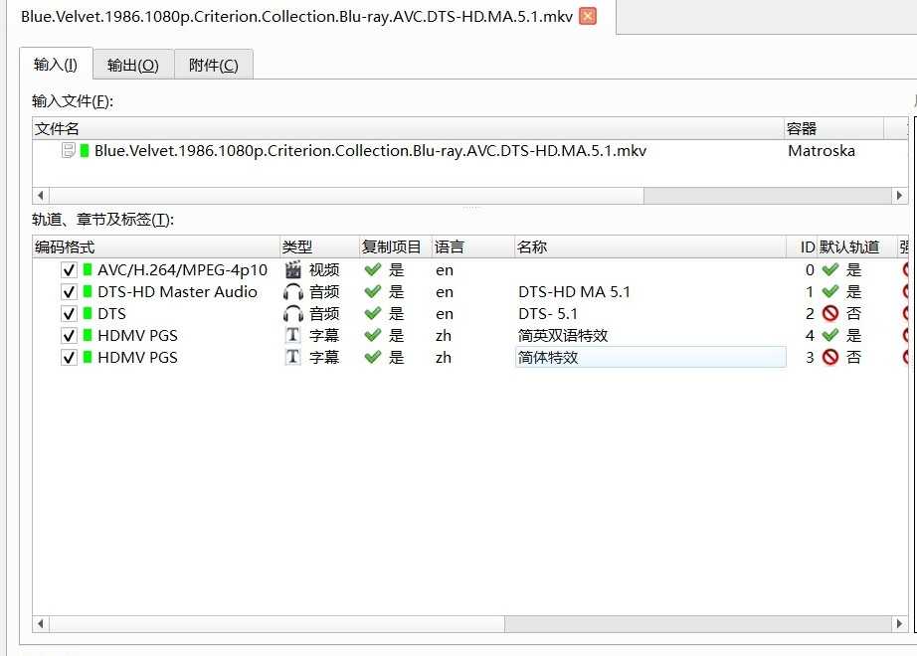Click subtitle T icon of 简英双语特效 row
The image size is (917, 656).
coord(292,336)
